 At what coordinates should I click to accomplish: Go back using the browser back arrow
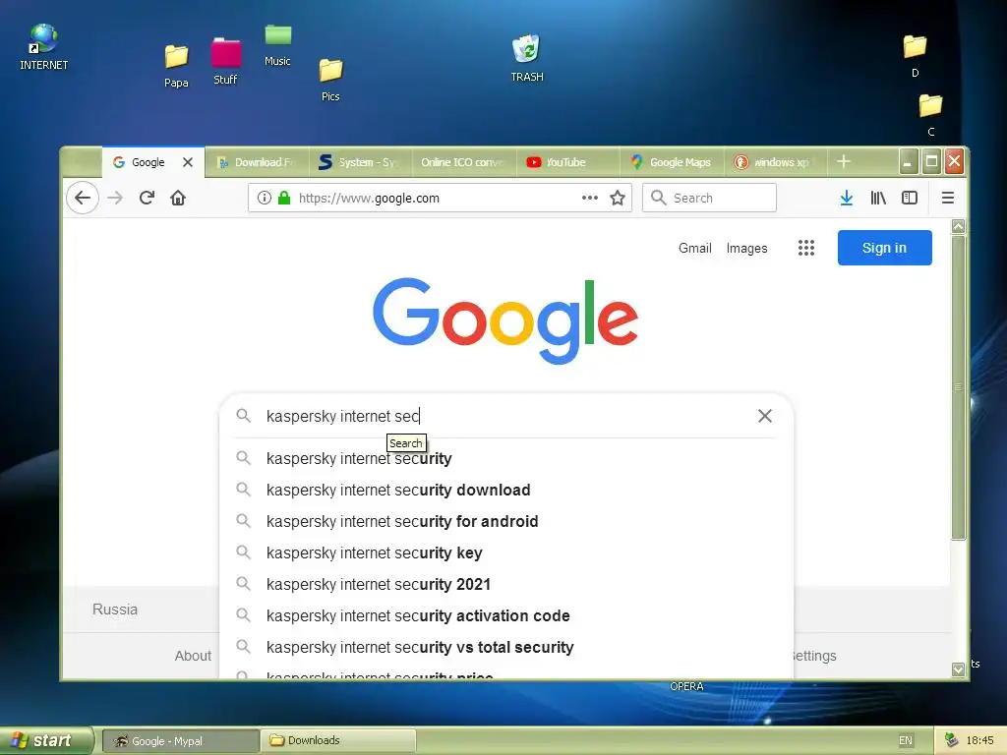pyautogui.click(x=83, y=198)
